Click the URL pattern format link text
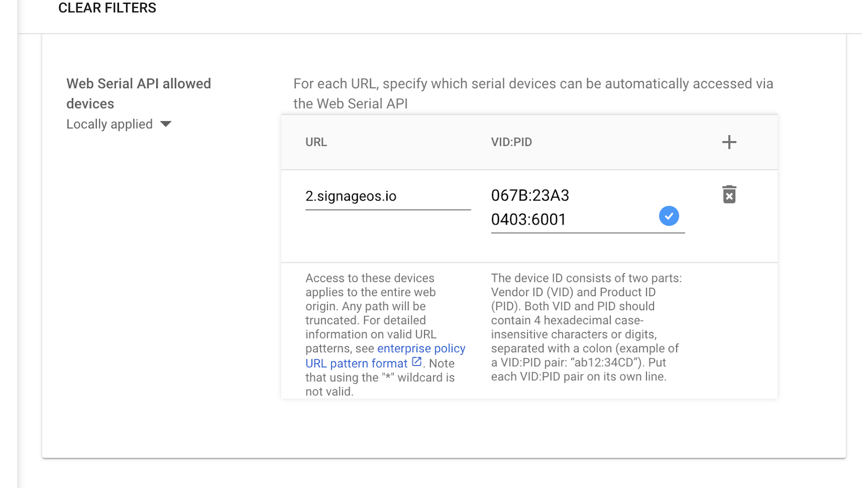 point(356,364)
